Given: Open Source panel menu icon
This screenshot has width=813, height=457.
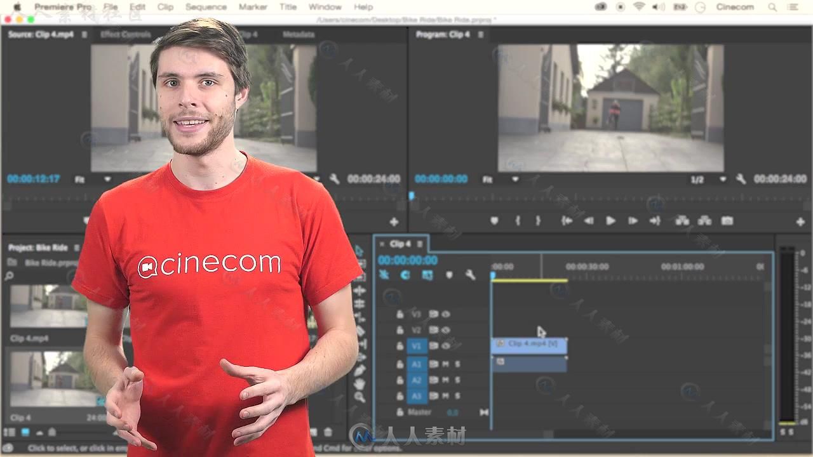Looking at the screenshot, I should coord(84,34).
